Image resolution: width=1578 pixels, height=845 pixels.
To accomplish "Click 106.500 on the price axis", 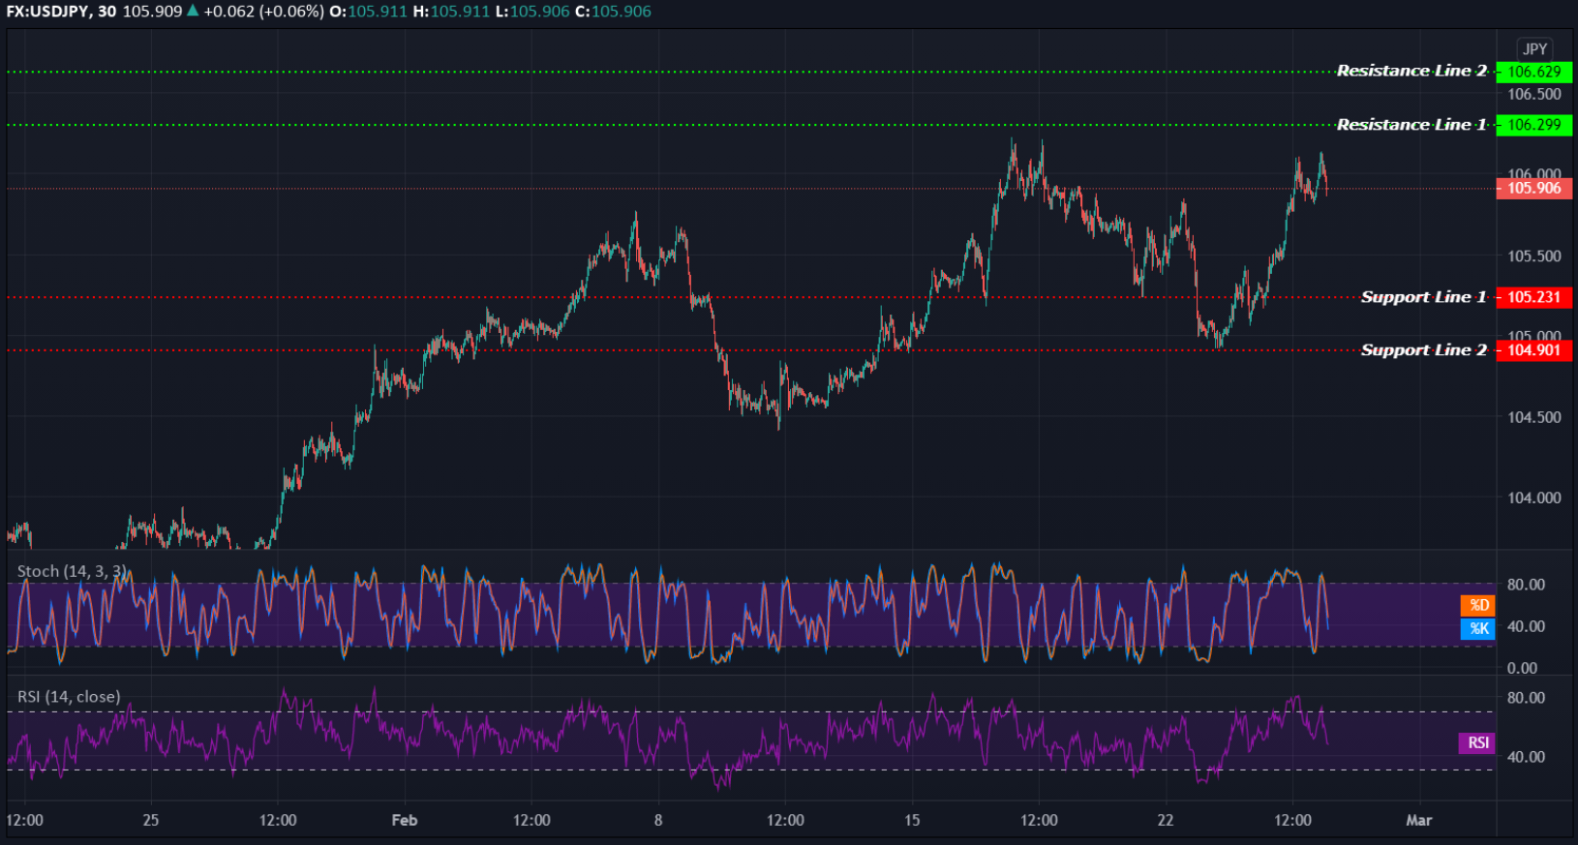I will click(1534, 94).
